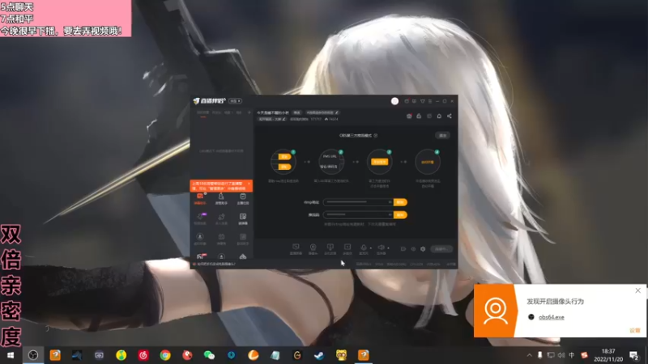Toggle visibility of the rtmp address

(x=390, y=202)
